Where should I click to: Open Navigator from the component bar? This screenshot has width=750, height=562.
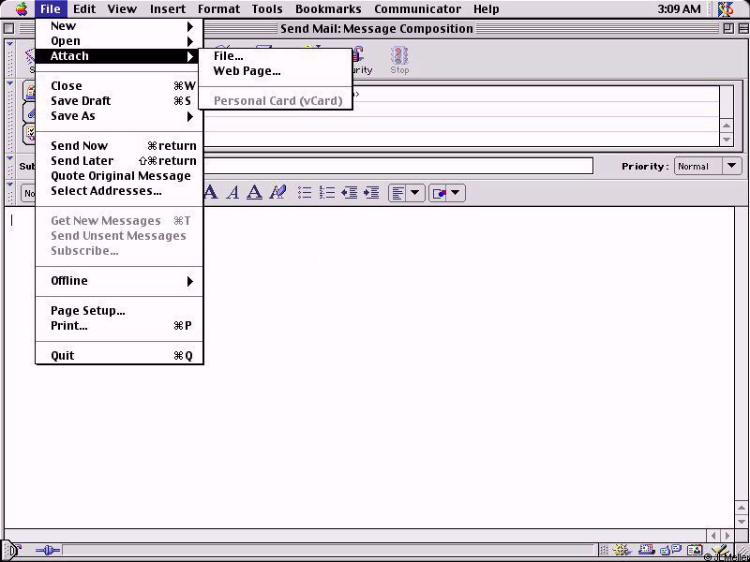622,551
